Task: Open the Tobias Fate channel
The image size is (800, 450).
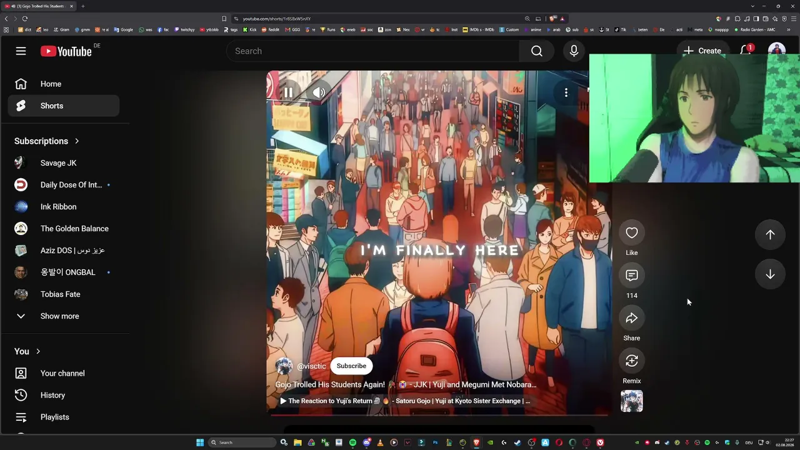Action: tap(64, 294)
